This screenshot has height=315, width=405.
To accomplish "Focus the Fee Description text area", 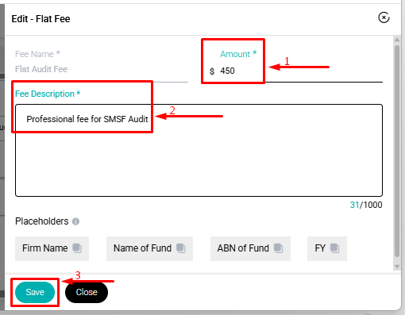I will tap(199, 150).
